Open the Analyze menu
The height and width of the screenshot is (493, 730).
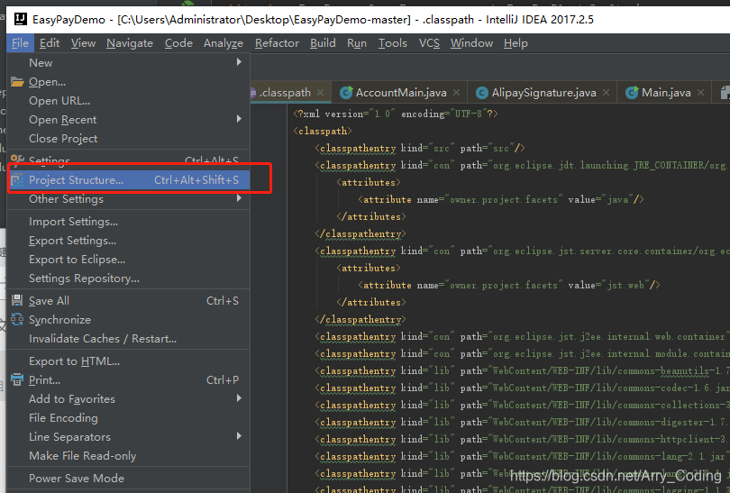[224, 43]
